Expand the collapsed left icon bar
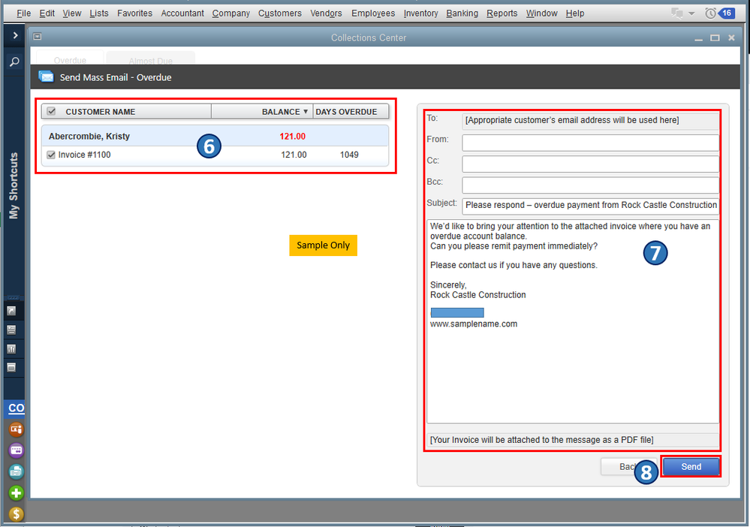This screenshot has height=527, width=750. pyautogui.click(x=15, y=35)
